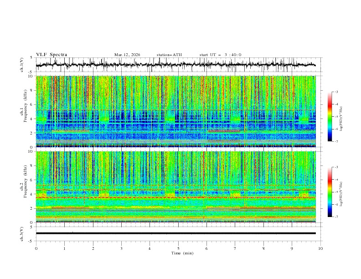
Task: Click time axis tick label "9"
Action: [x=292, y=248]
